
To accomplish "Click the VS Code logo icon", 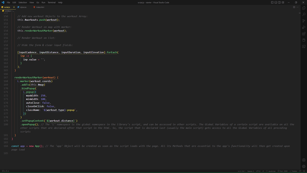I will pos(3,2).
